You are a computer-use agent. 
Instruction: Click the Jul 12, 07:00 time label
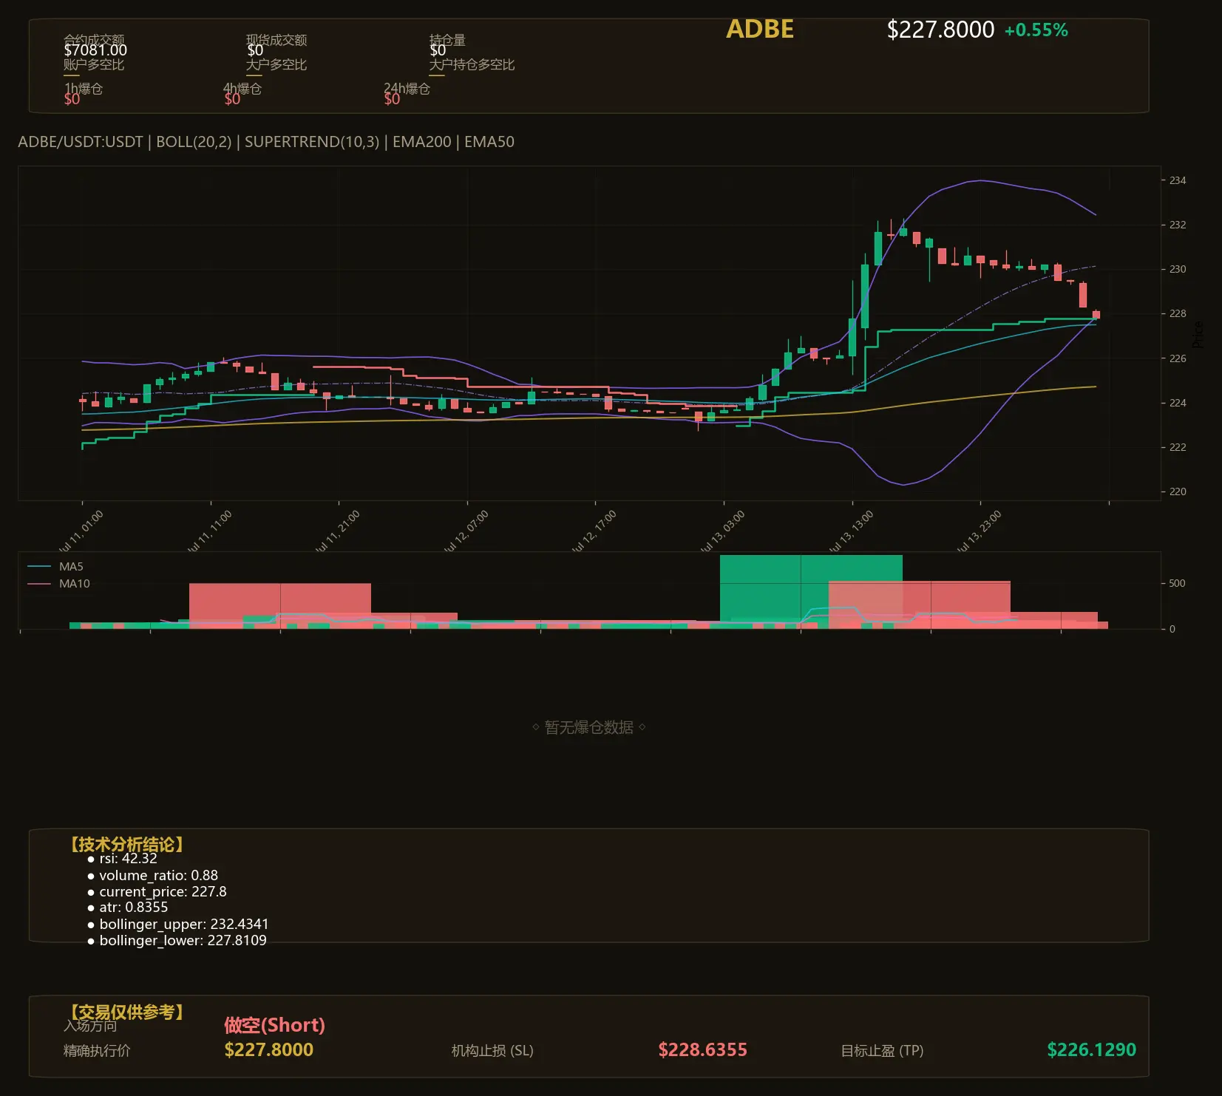coord(466,532)
